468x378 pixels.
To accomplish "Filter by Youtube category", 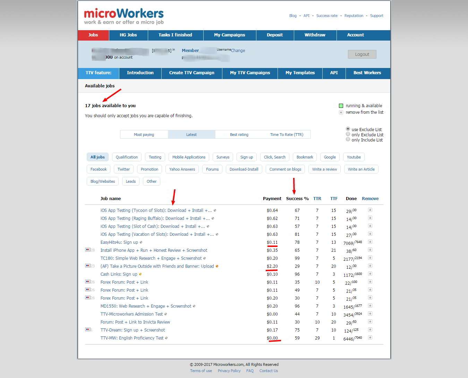I will pos(354,157).
